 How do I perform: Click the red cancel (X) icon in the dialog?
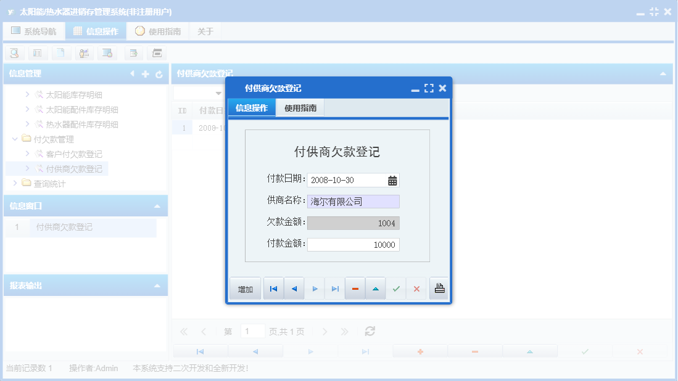tap(416, 288)
